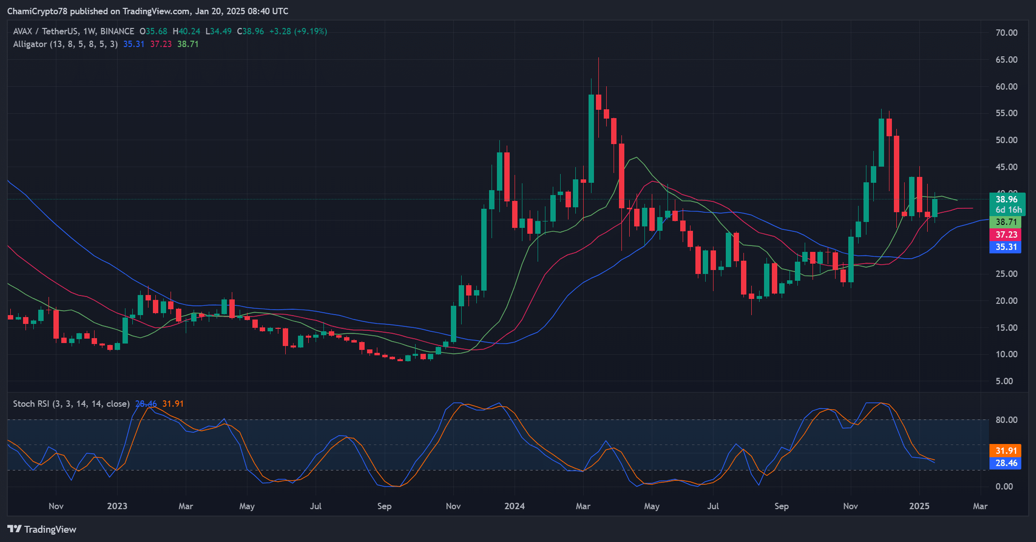Click the orange 31.91 Stoch RSI tag
Image resolution: width=1036 pixels, height=542 pixels.
[1006, 451]
